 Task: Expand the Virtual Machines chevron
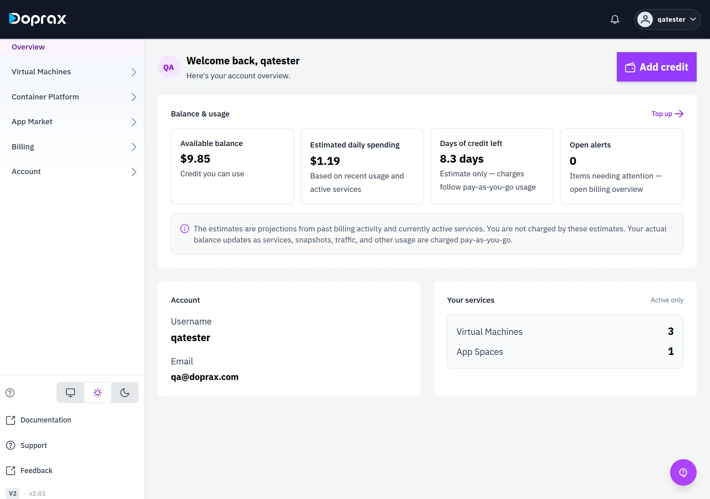[134, 72]
